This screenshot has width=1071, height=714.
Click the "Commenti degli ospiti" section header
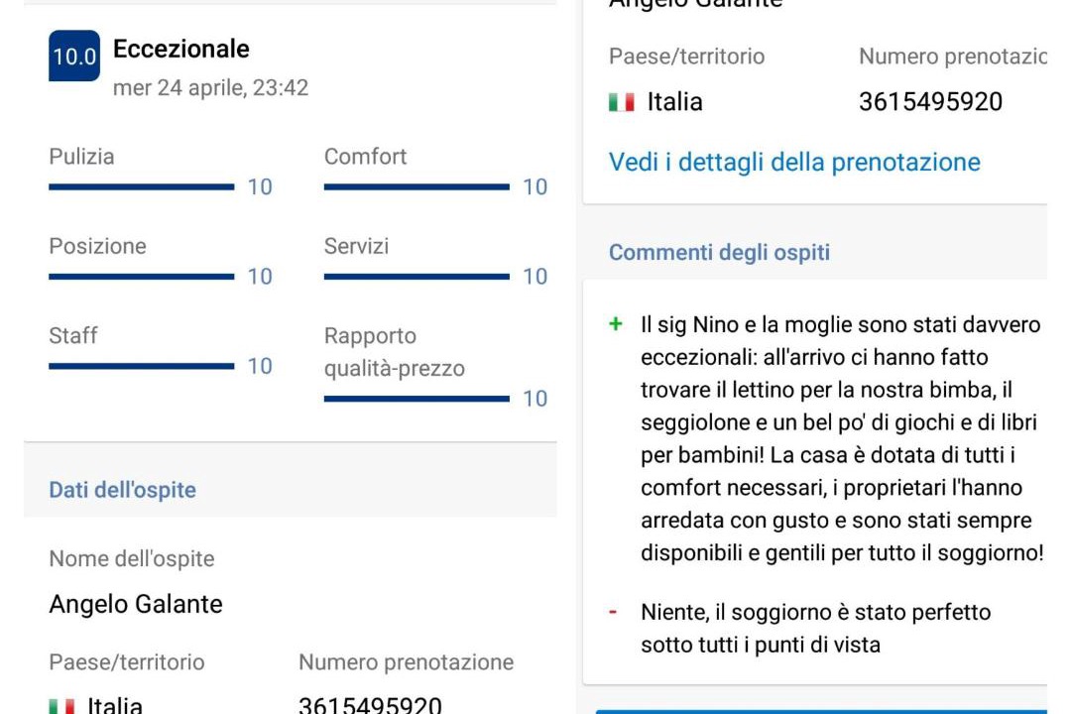(719, 252)
